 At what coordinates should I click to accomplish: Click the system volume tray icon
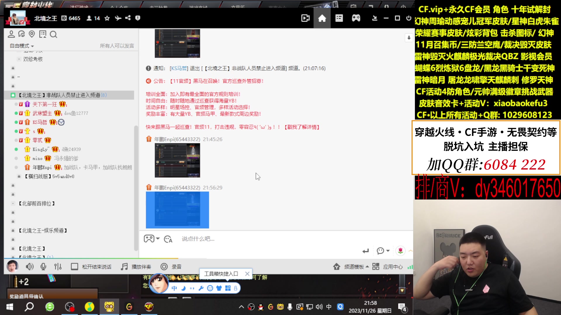319,307
